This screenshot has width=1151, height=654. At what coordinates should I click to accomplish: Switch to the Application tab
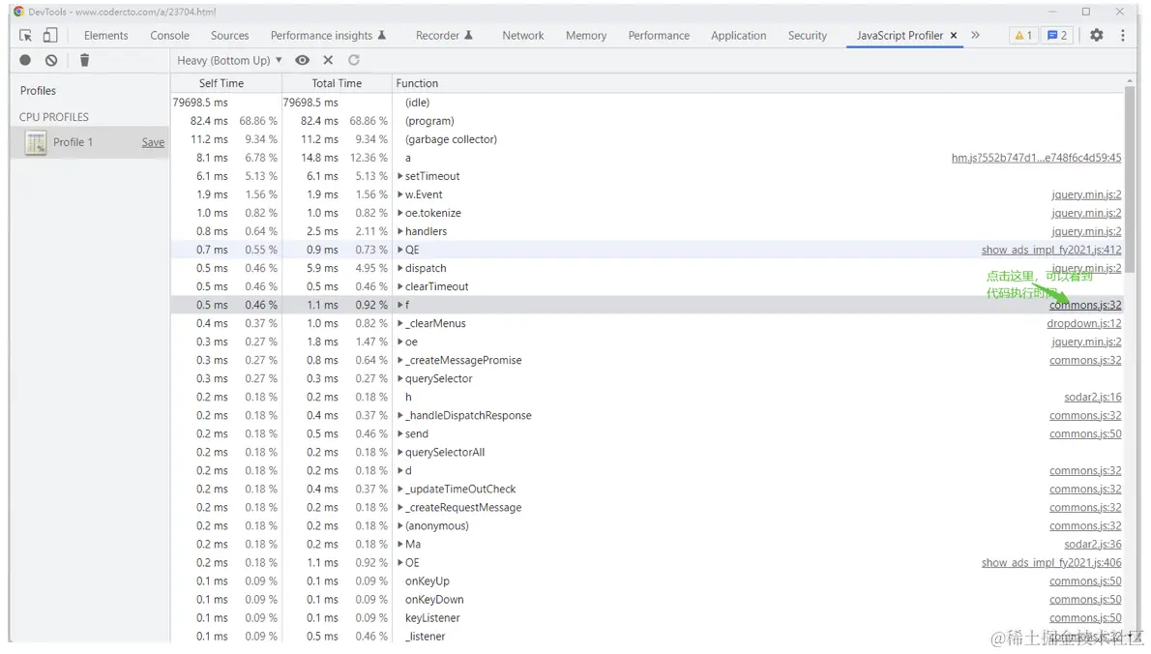pos(738,35)
